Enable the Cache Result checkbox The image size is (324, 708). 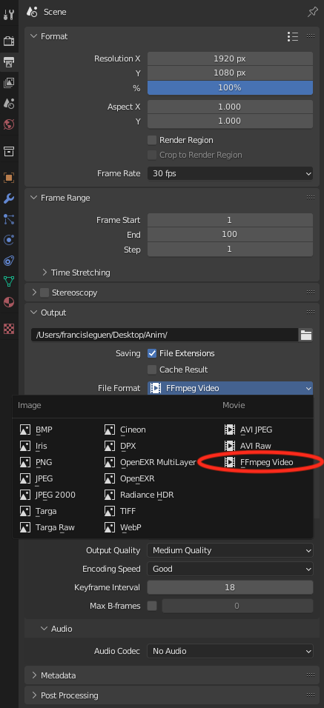coord(152,370)
